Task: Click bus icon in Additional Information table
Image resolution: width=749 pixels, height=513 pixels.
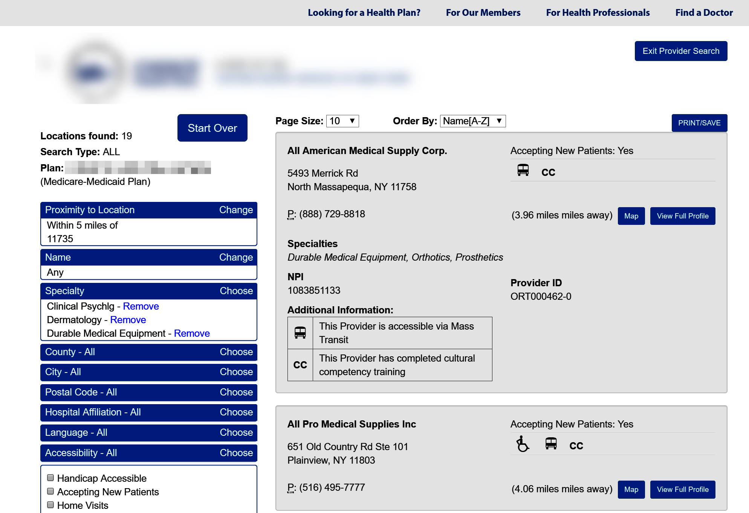Action: pos(300,333)
